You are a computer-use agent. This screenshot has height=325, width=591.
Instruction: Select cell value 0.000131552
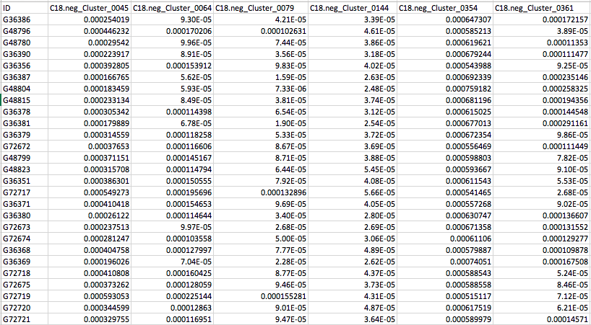tap(542, 227)
